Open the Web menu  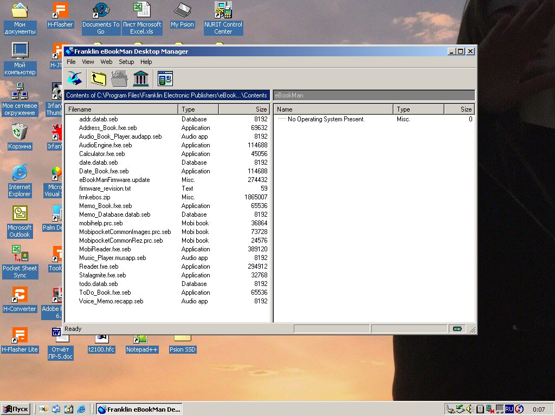click(106, 62)
